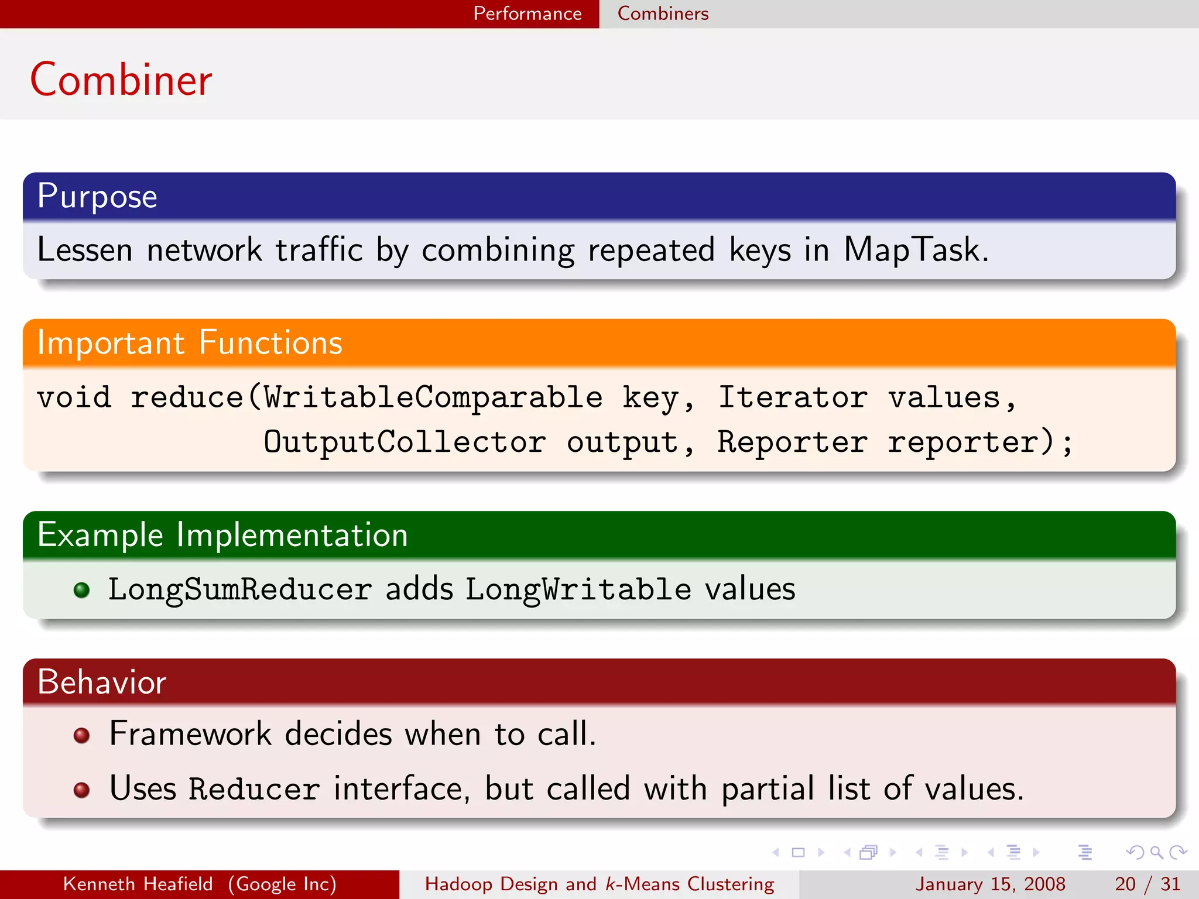This screenshot has height=899, width=1199.
Task: Click the Combiner slide title
Action: click(121, 80)
